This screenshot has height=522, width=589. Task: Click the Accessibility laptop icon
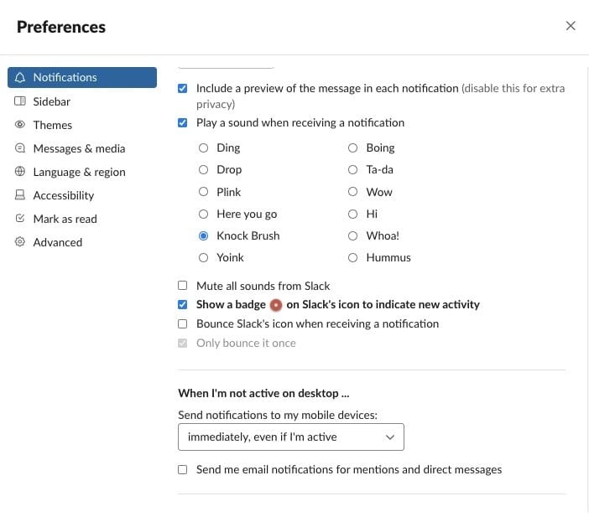[x=20, y=195]
